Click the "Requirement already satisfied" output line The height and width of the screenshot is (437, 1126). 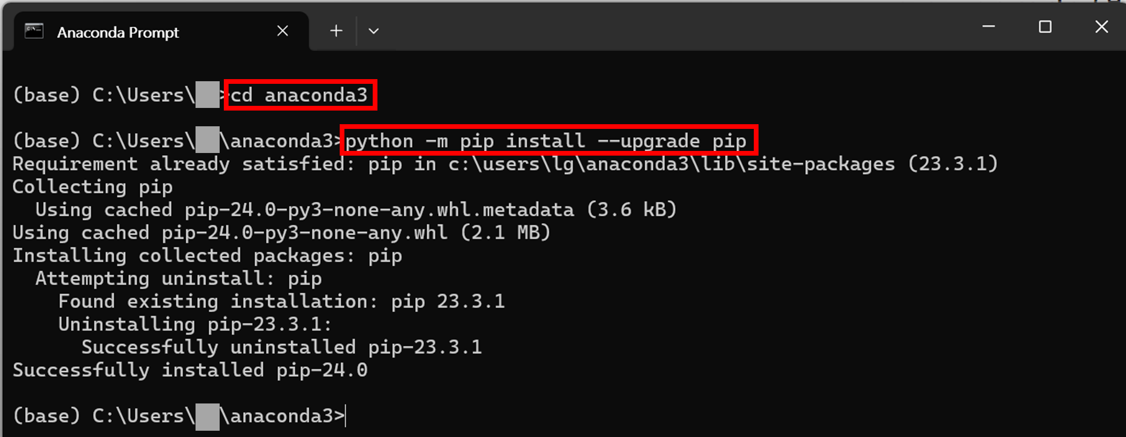(x=505, y=164)
